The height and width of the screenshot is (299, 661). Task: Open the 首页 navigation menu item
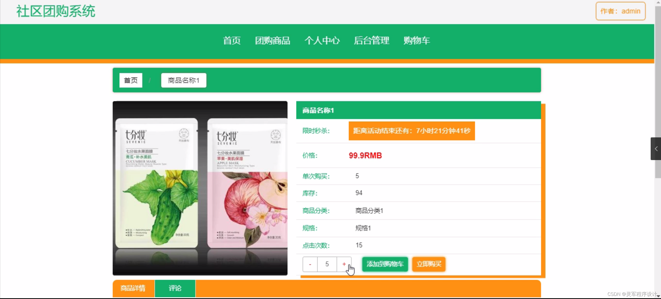point(232,40)
